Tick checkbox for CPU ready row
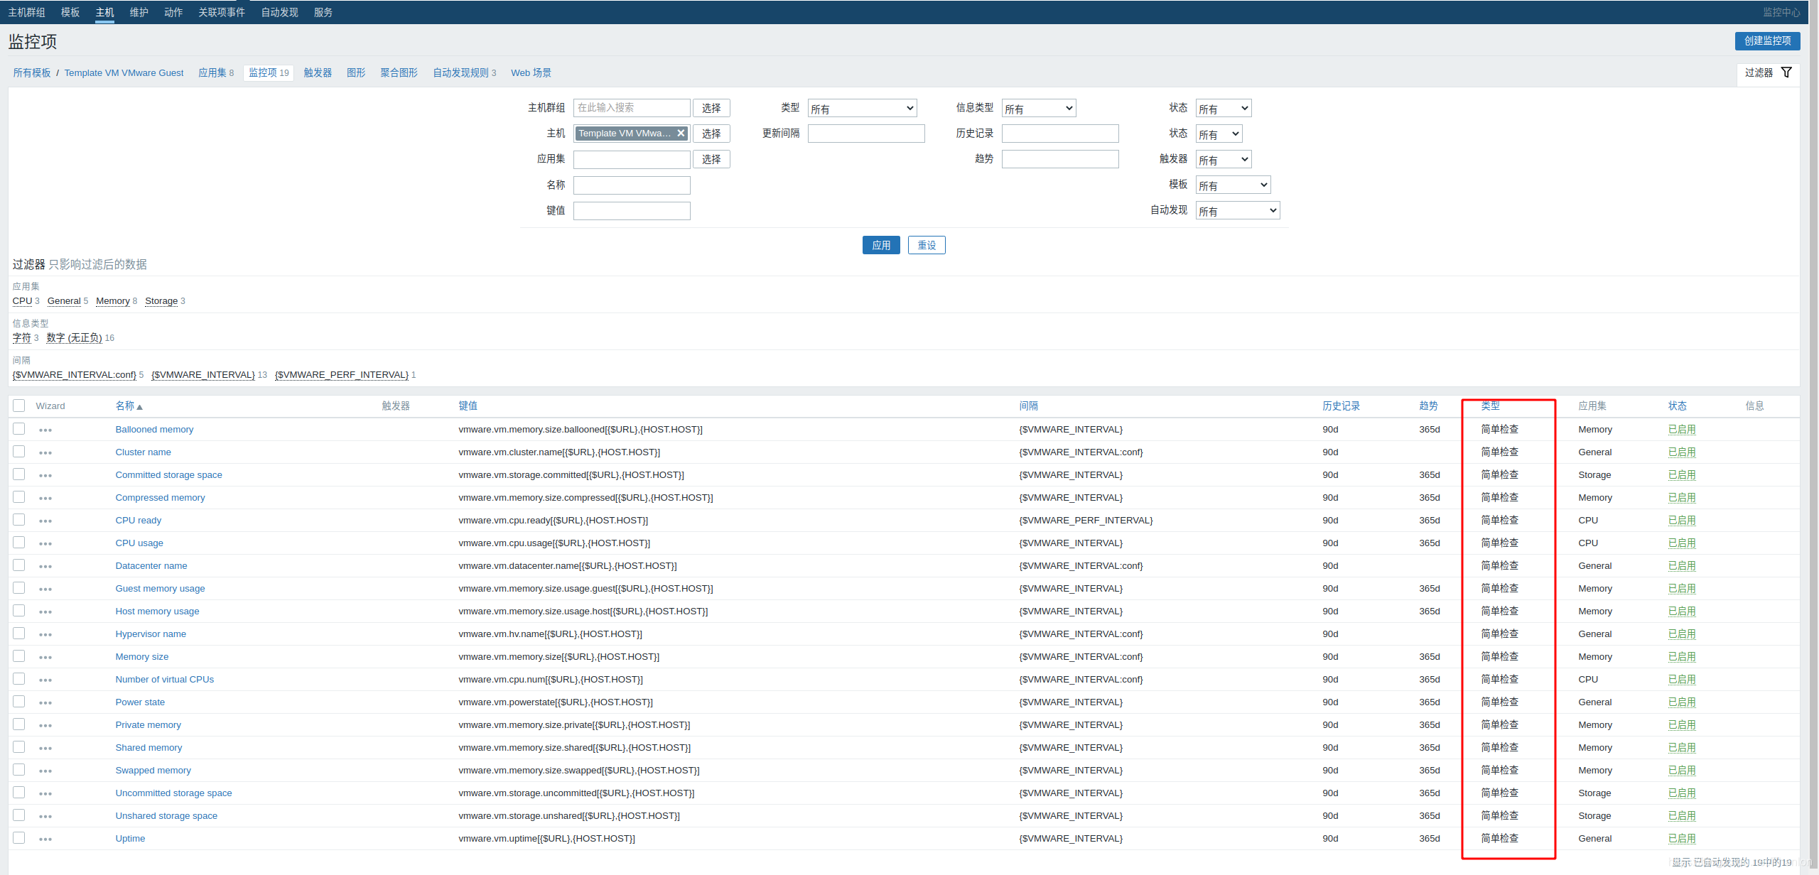 click(19, 520)
